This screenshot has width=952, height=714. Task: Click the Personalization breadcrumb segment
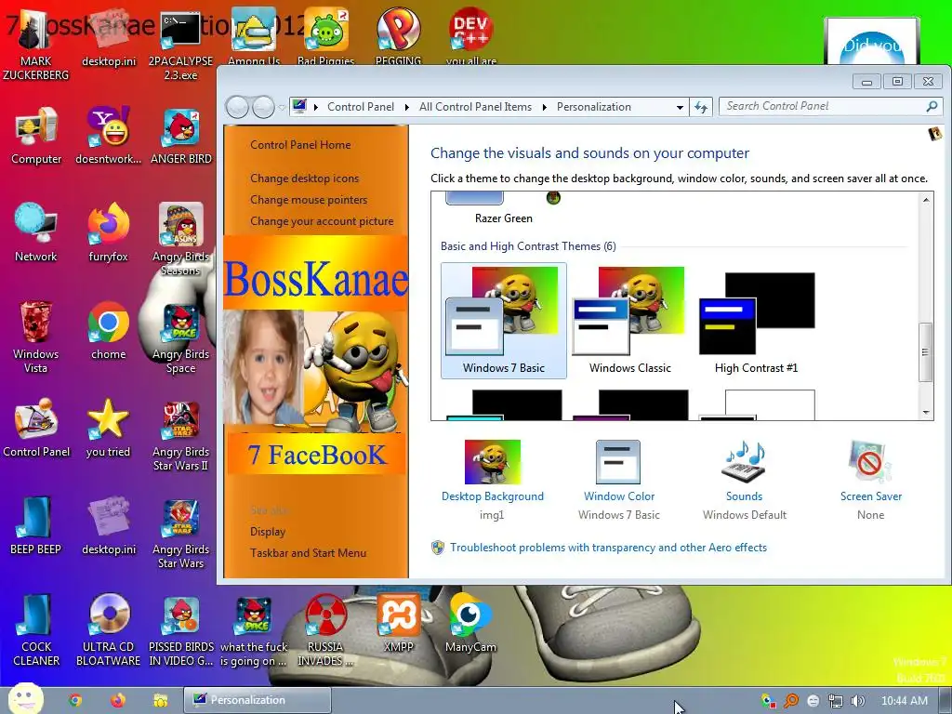[x=594, y=107]
